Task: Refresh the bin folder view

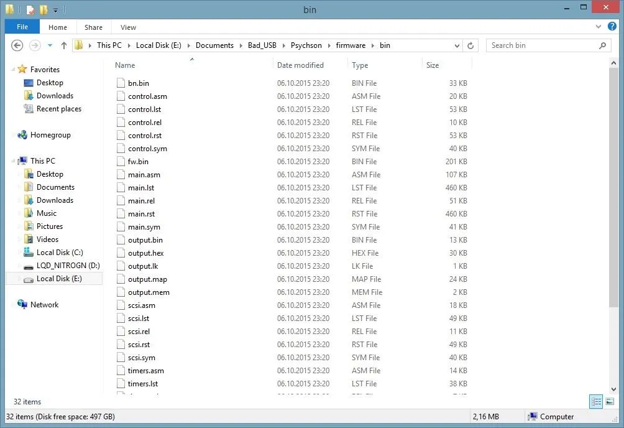Action: coord(470,45)
